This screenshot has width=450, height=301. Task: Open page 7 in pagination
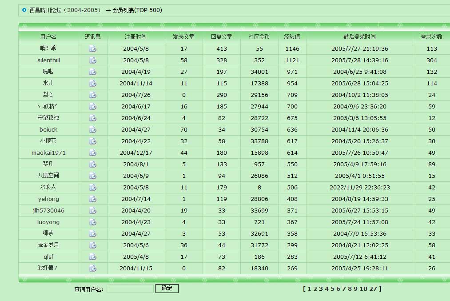pyautogui.click(x=344, y=289)
